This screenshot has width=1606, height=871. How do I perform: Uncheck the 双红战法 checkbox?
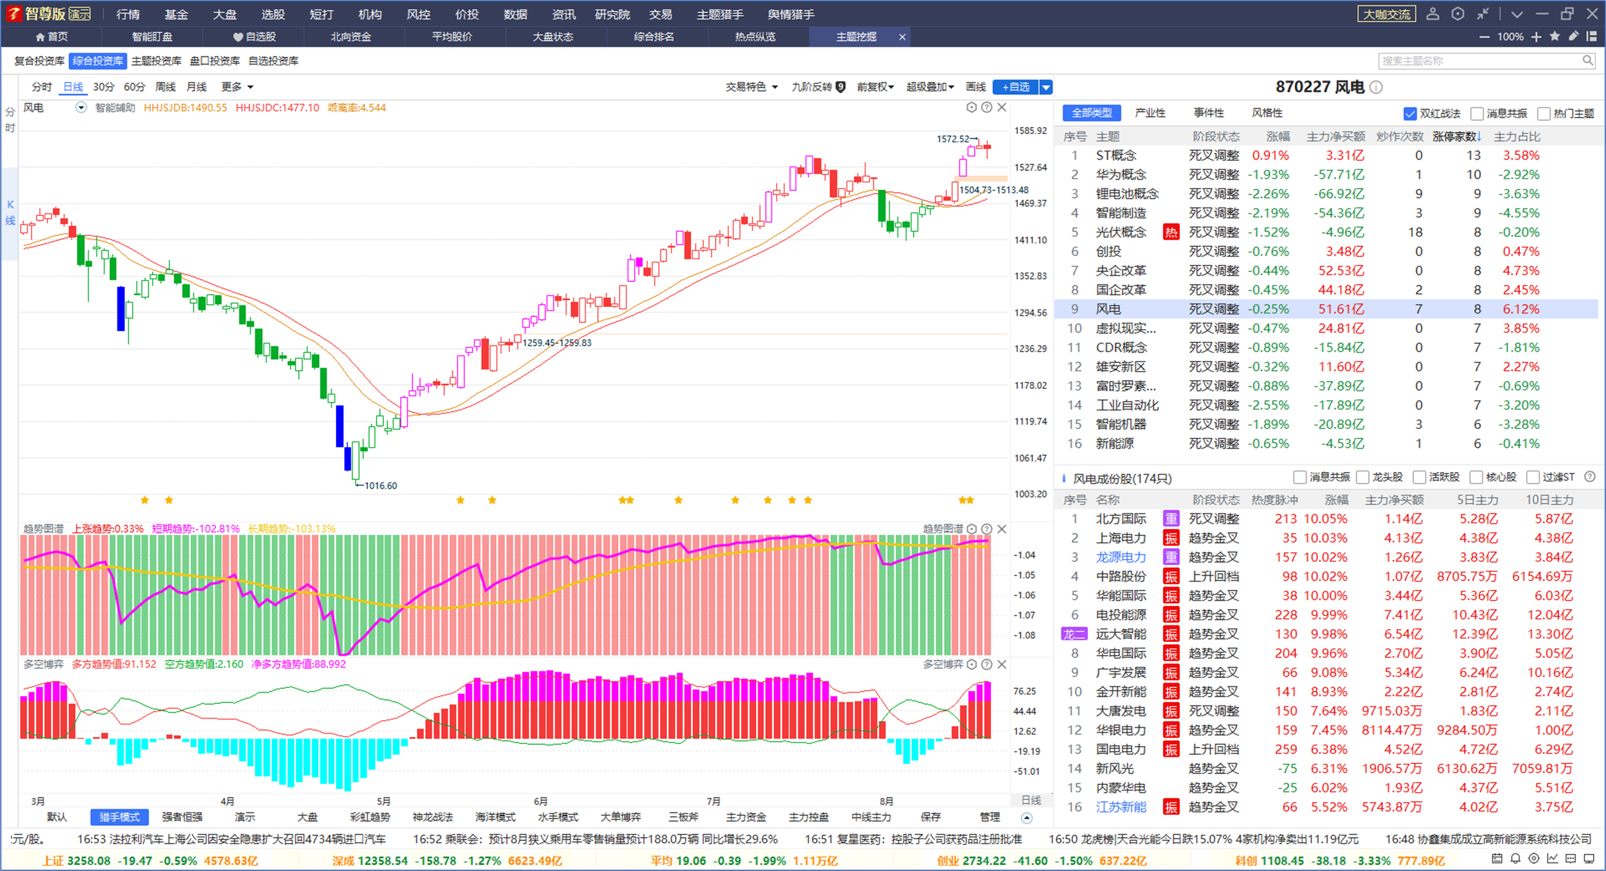click(1410, 113)
